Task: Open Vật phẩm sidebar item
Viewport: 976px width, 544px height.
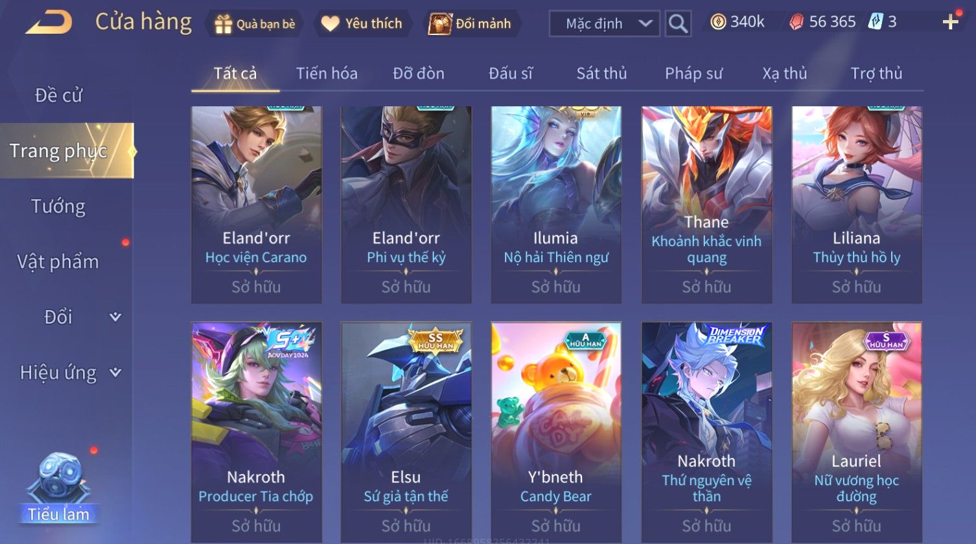Action: click(x=58, y=262)
